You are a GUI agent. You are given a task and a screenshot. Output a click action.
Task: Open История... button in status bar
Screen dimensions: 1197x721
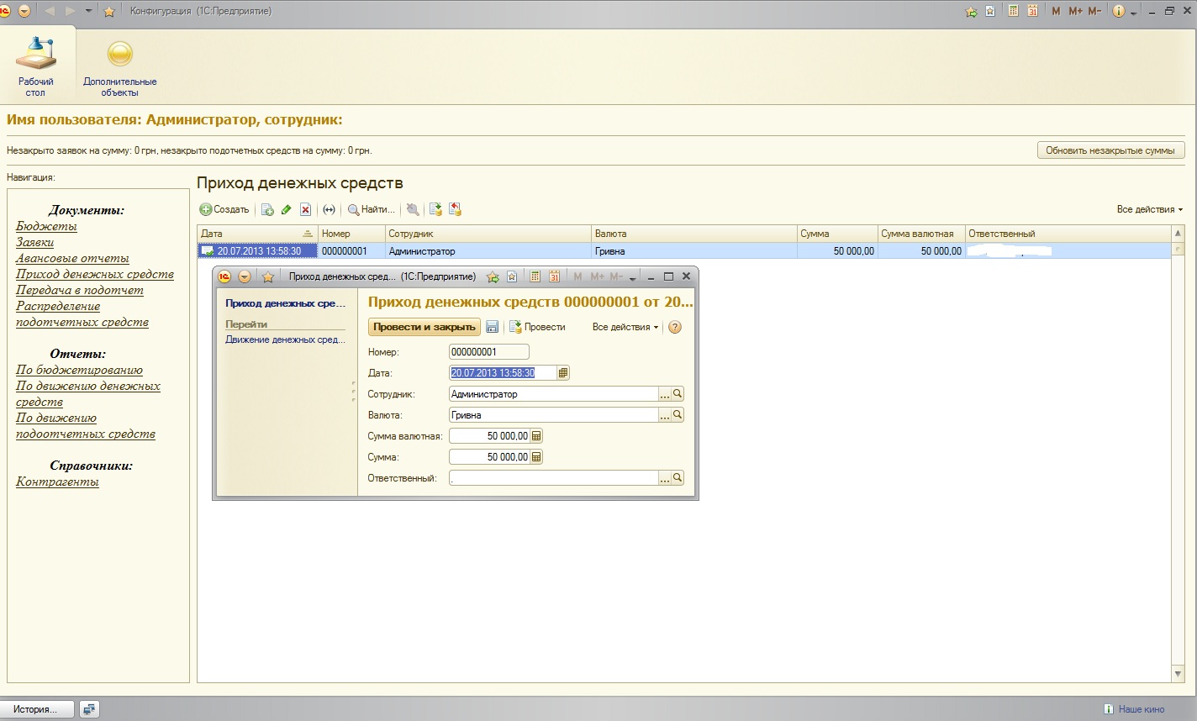(x=36, y=709)
